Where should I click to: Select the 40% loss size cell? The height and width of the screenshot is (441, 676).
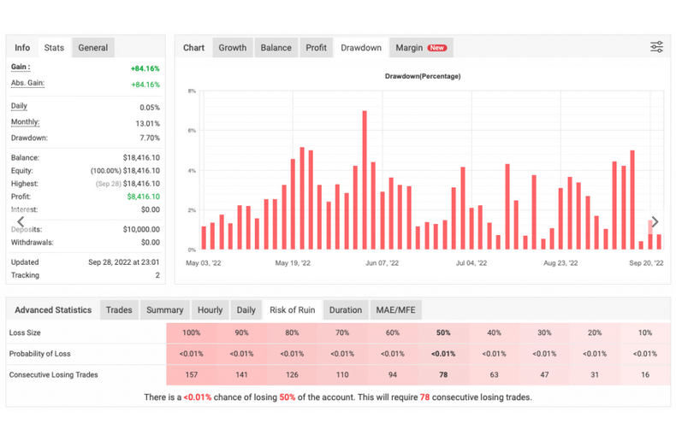494,332
